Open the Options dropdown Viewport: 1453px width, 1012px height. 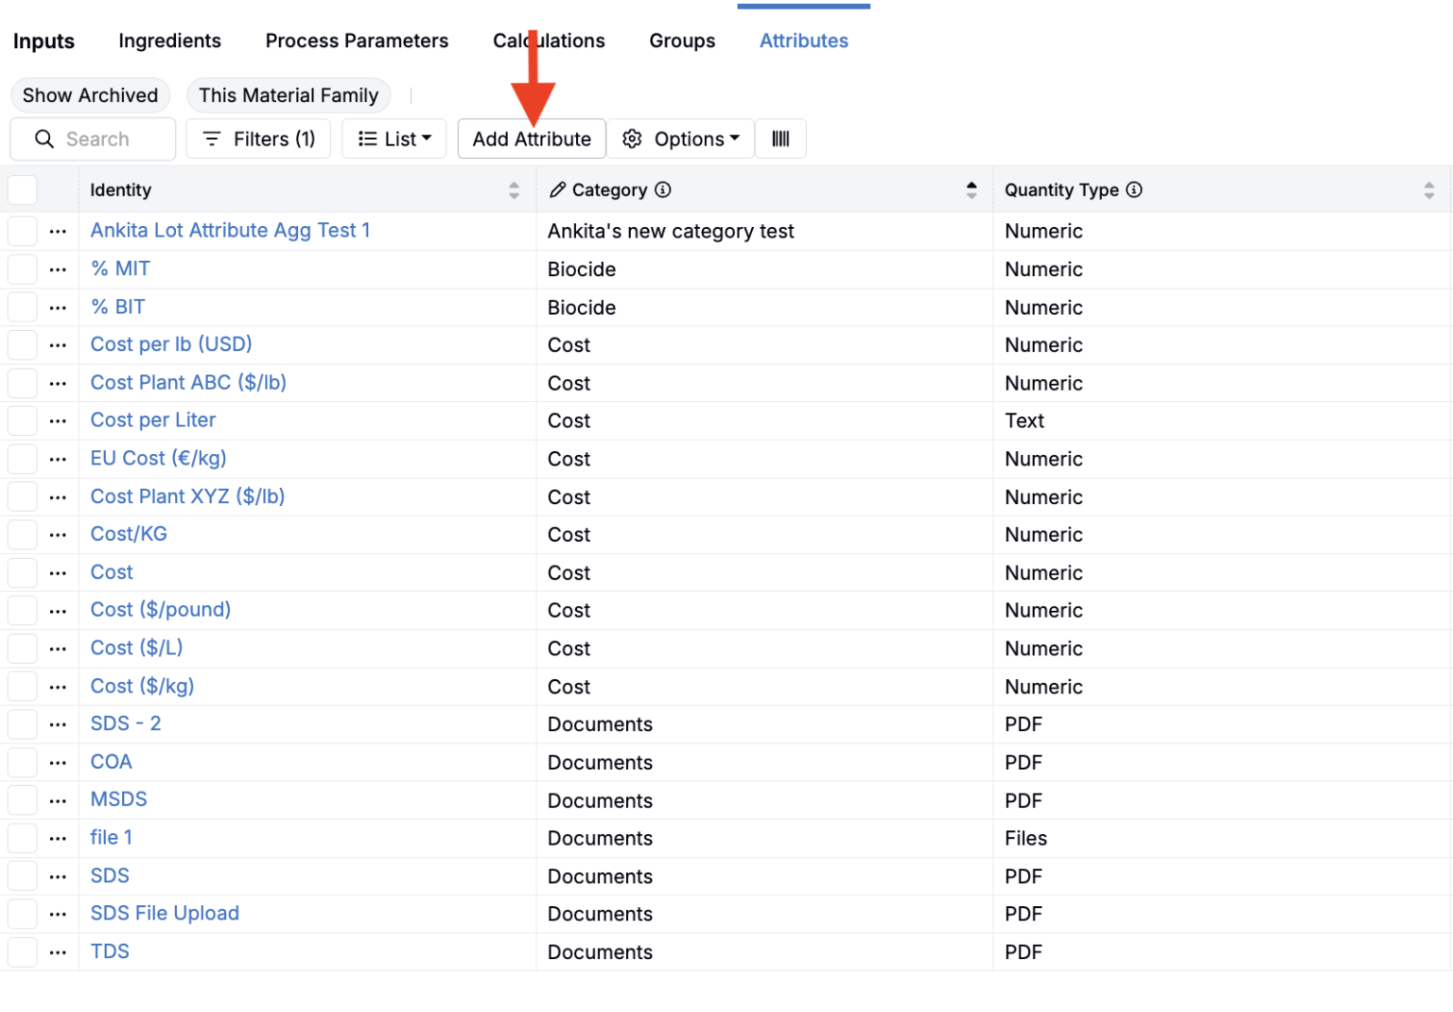tap(681, 139)
